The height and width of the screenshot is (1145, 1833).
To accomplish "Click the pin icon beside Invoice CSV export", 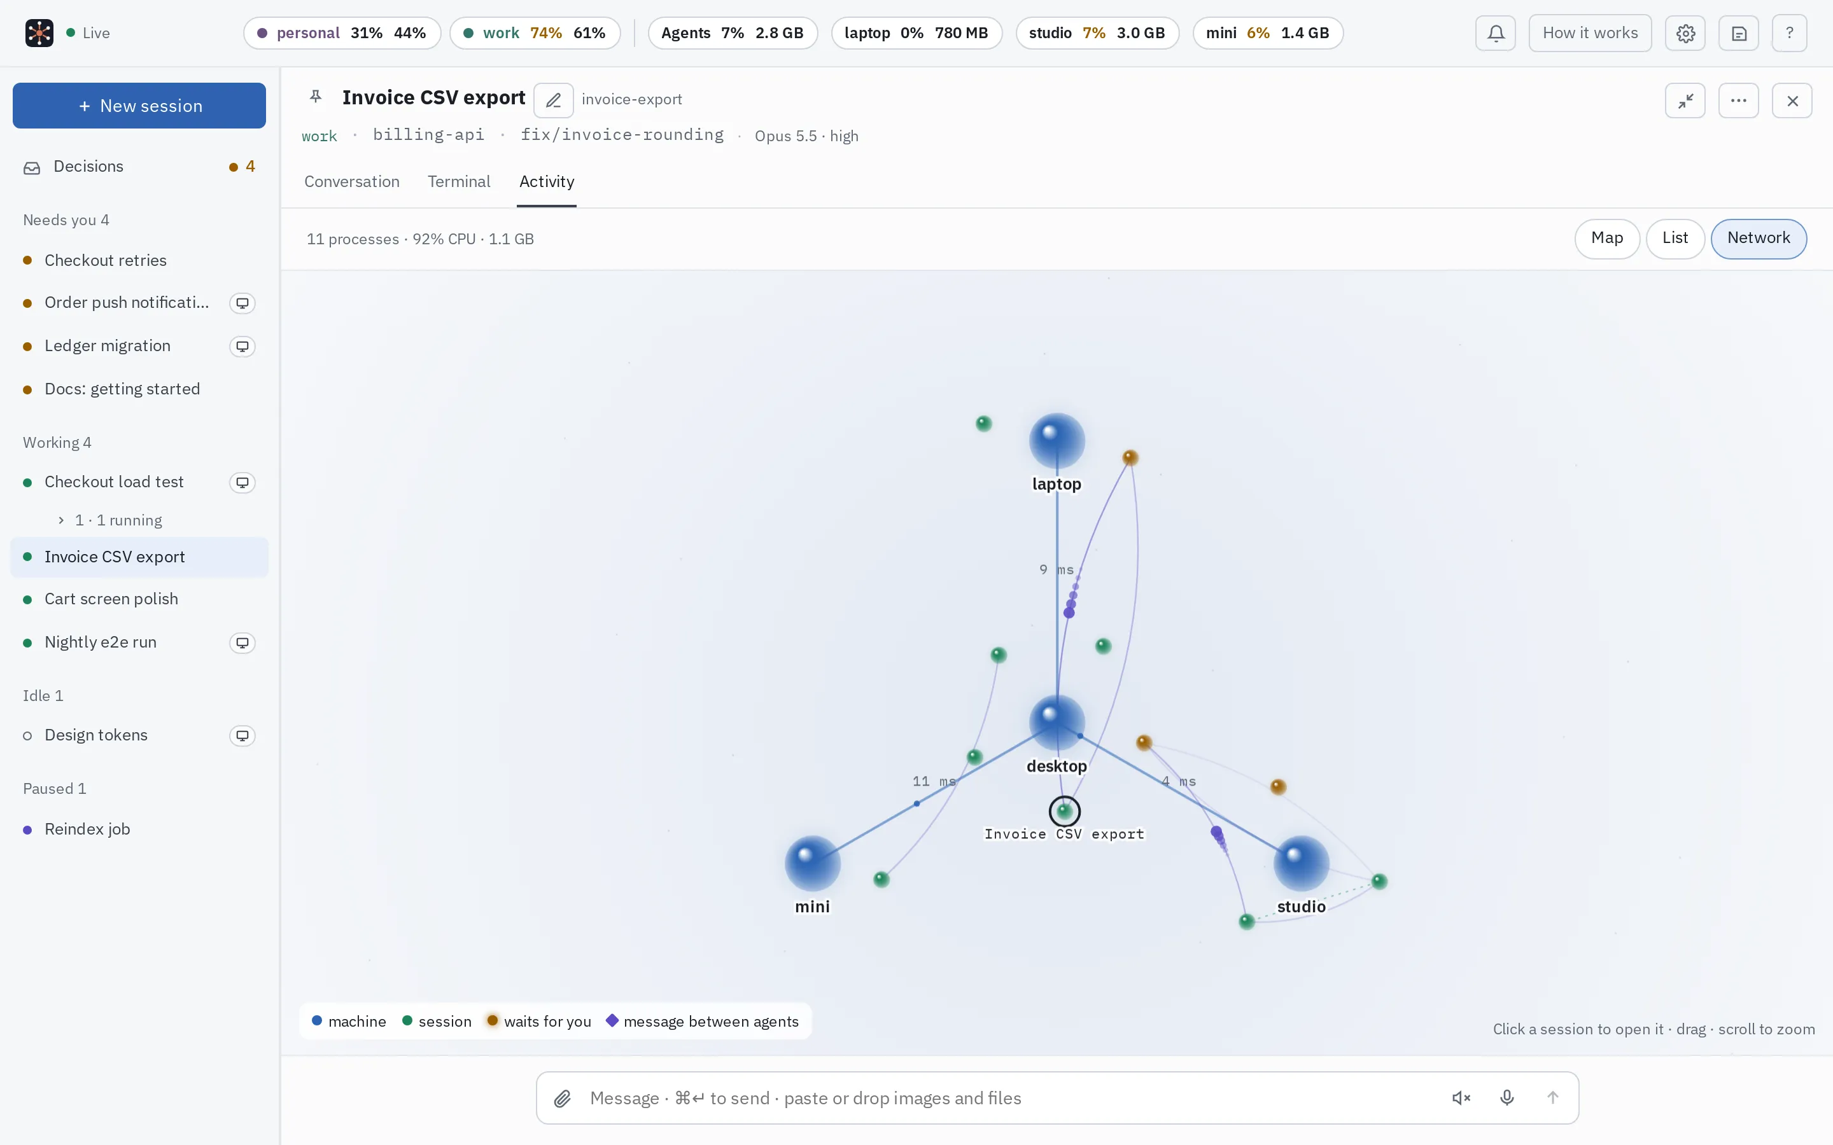I will tap(316, 97).
